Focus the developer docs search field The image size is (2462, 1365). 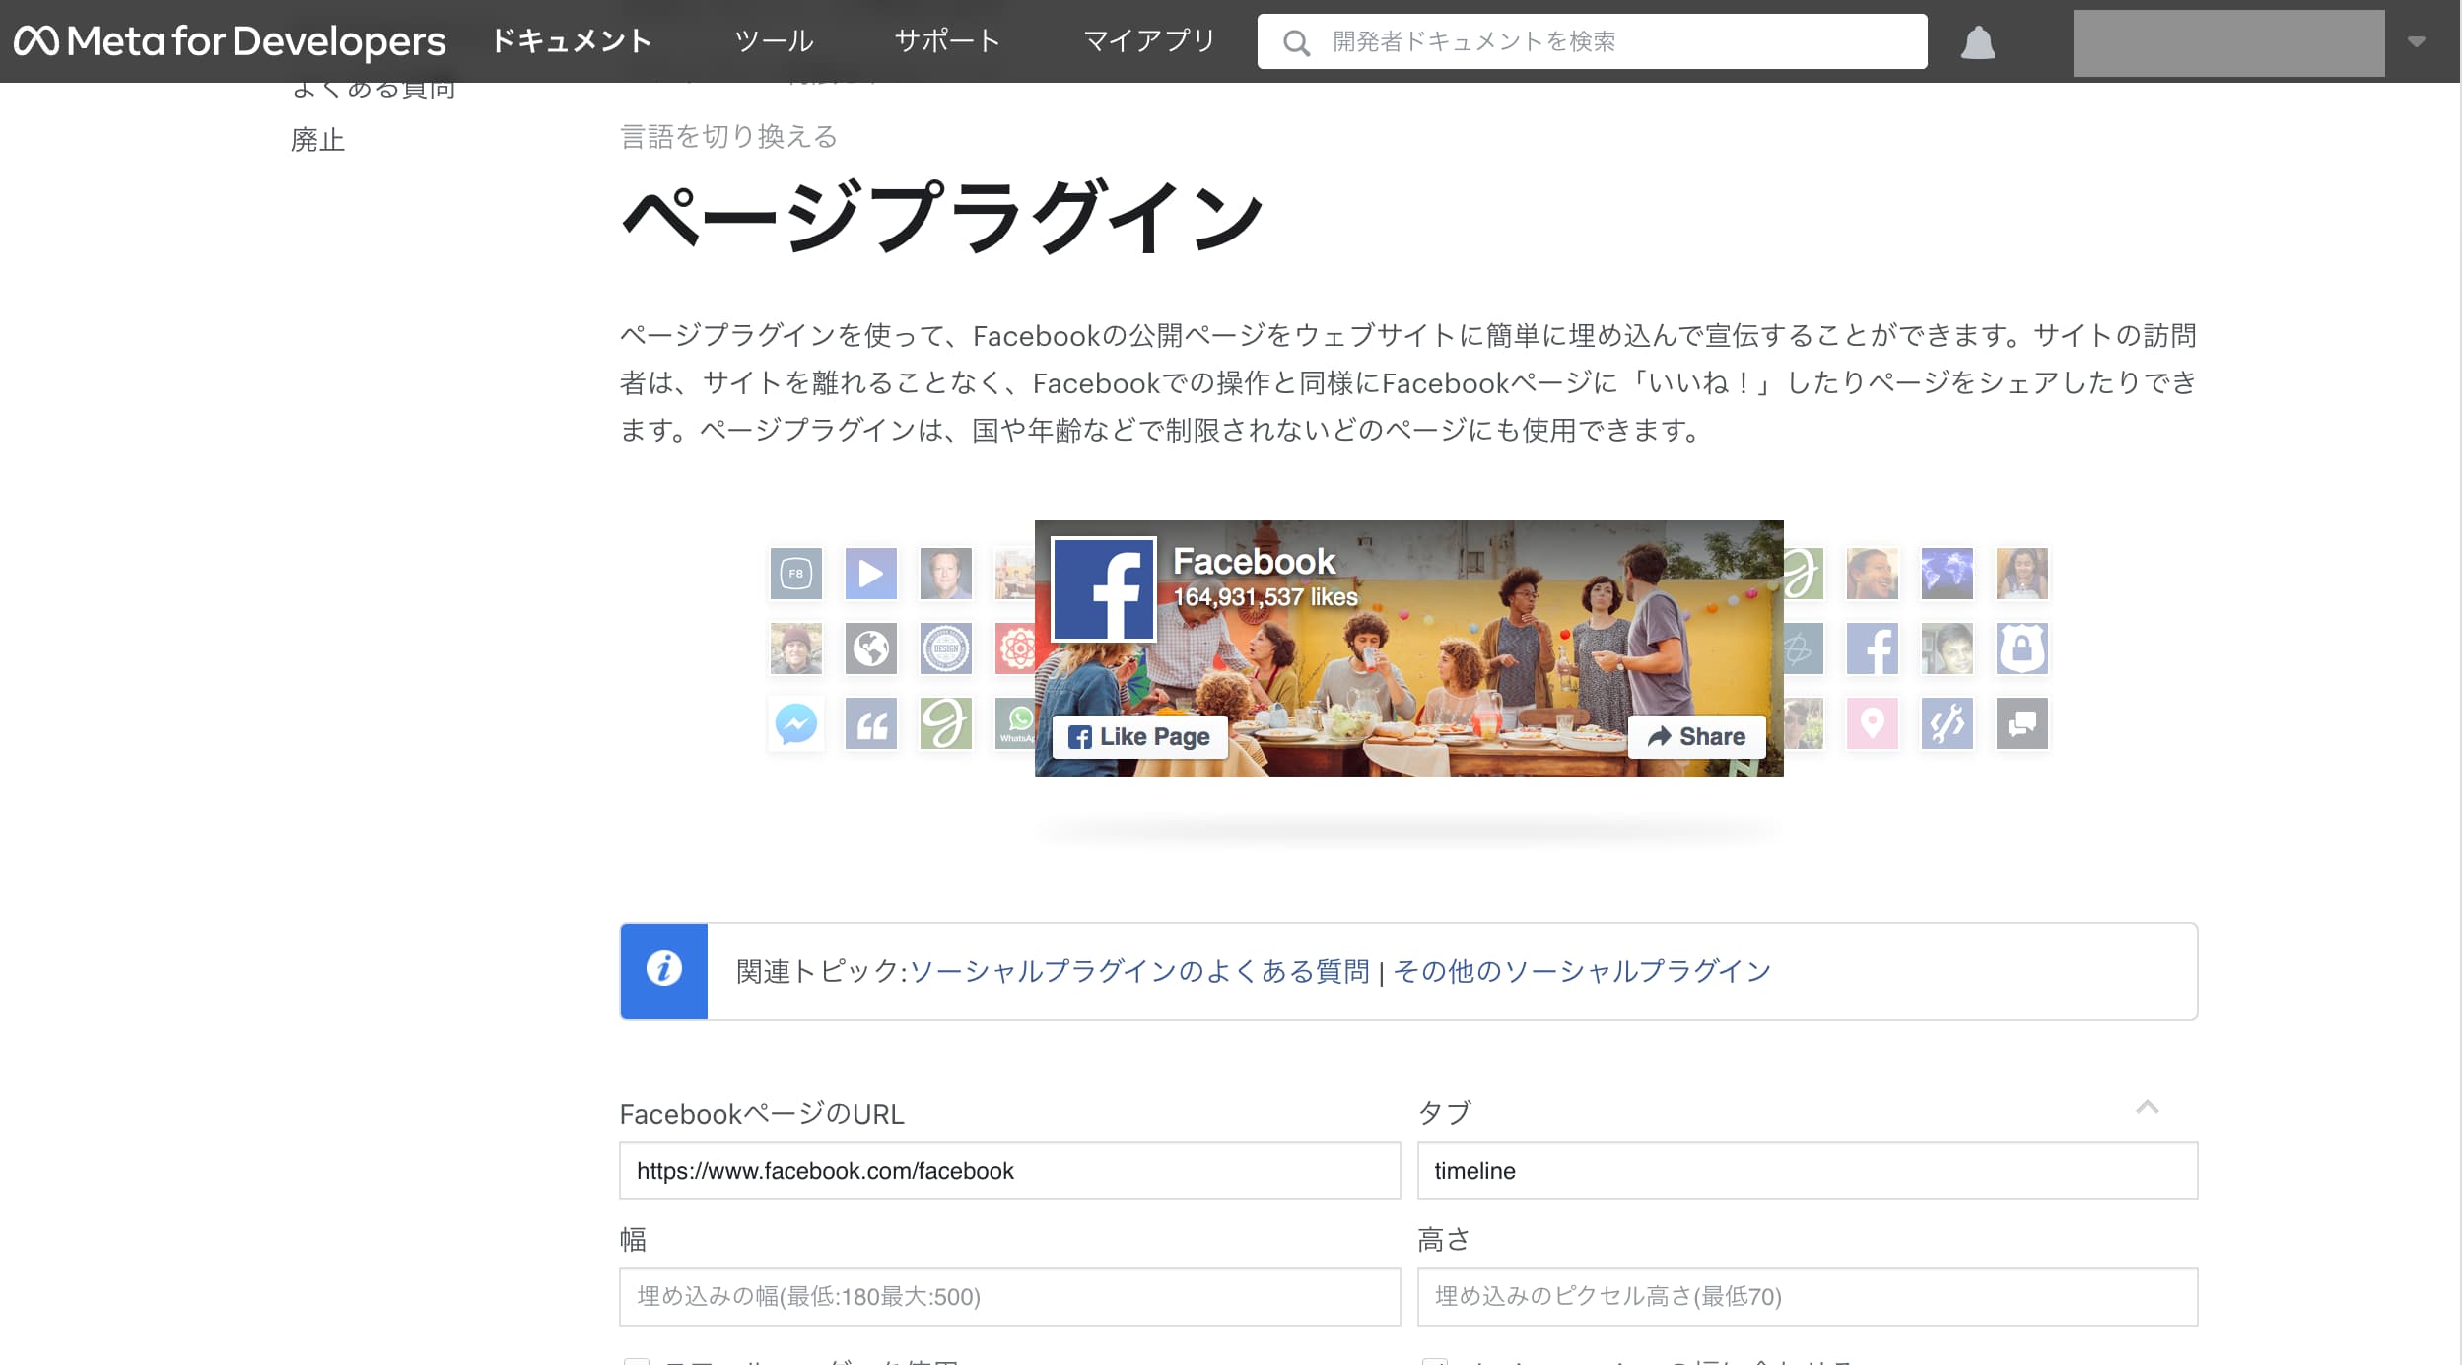1592,41
